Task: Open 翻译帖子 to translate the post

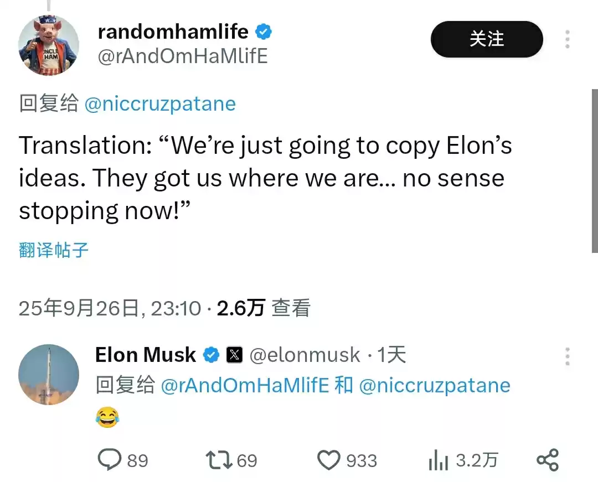Action: (54, 250)
